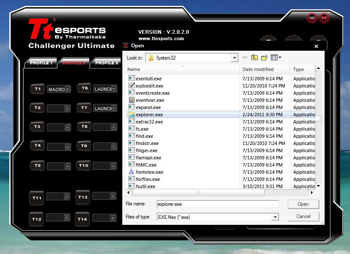Click the T4 macro key button
The width and height of the screenshot is (350, 254).
(x=38, y=146)
